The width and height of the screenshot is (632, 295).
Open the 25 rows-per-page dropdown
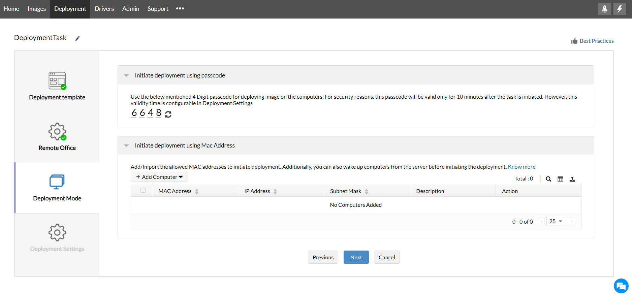point(556,221)
